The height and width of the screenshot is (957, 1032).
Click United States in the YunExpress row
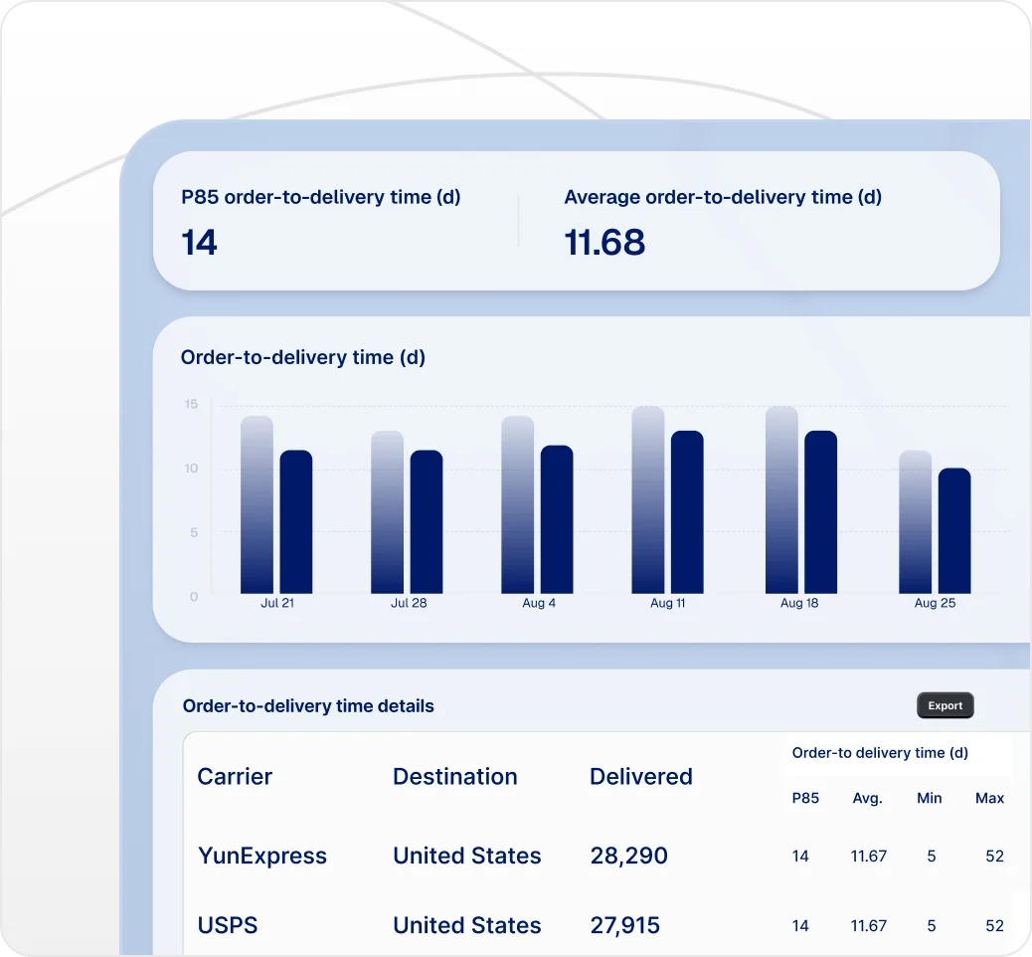click(466, 856)
